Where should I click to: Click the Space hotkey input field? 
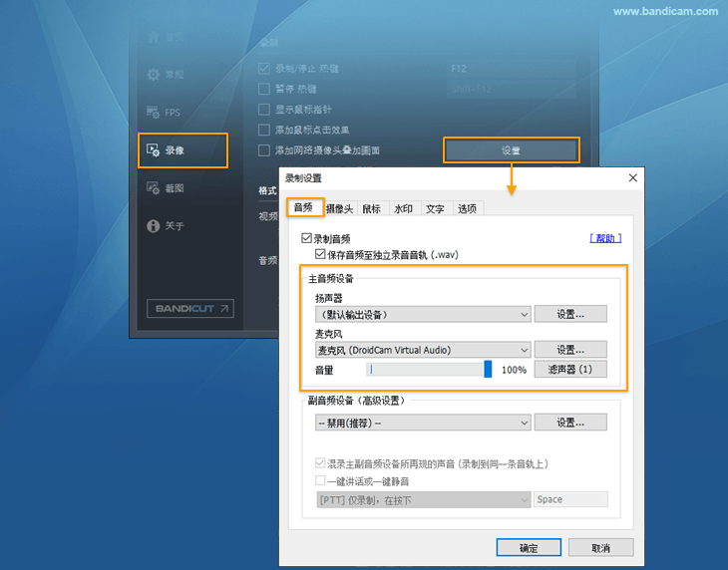570,499
